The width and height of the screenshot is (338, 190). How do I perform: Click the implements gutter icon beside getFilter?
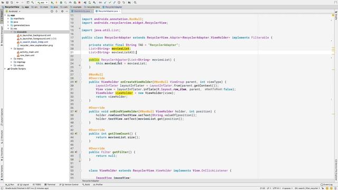pos(76,152)
